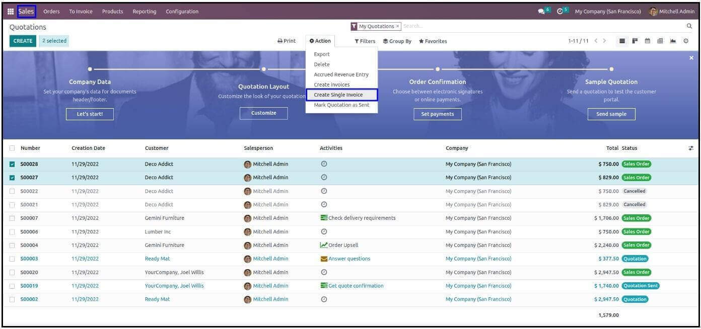
Task: Open optional columns settings icon
Action: click(691, 148)
